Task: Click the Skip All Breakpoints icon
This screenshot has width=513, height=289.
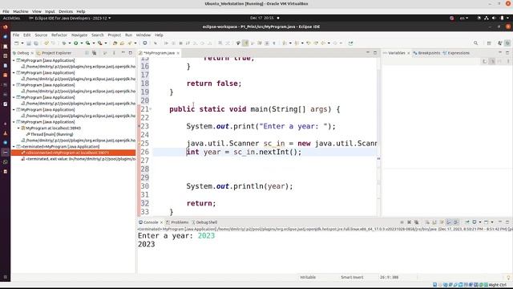Action: point(156,43)
